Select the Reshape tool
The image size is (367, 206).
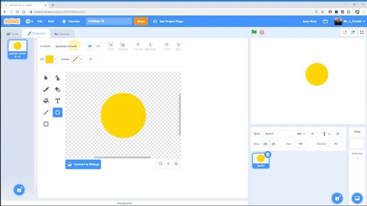(x=57, y=78)
